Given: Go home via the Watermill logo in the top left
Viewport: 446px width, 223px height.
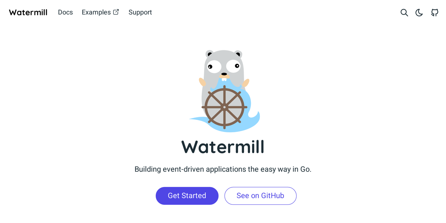Looking at the screenshot, I should click(28, 12).
